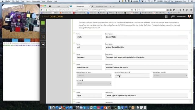Reload the page with the refresh icon
This screenshot has height=110, width=195.
click(x=135, y=10)
